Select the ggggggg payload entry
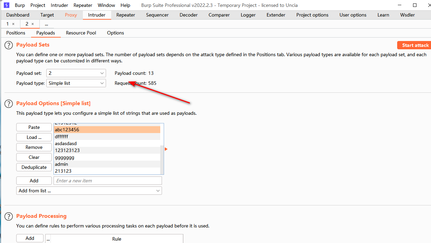 click(x=107, y=157)
